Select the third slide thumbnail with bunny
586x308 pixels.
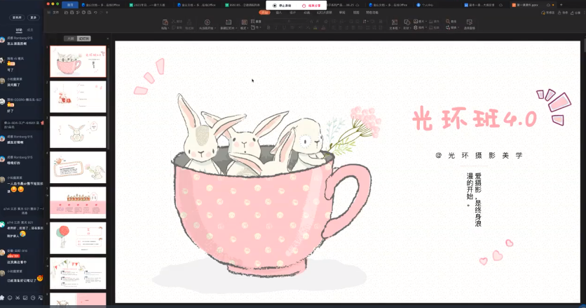[x=78, y=132]
